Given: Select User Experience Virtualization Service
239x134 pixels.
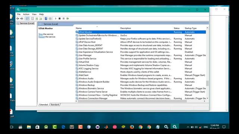Looking at the screenshot, I should tap(140, 52).
